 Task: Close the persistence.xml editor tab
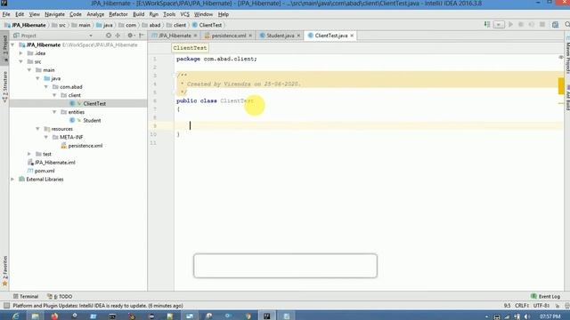250,36
